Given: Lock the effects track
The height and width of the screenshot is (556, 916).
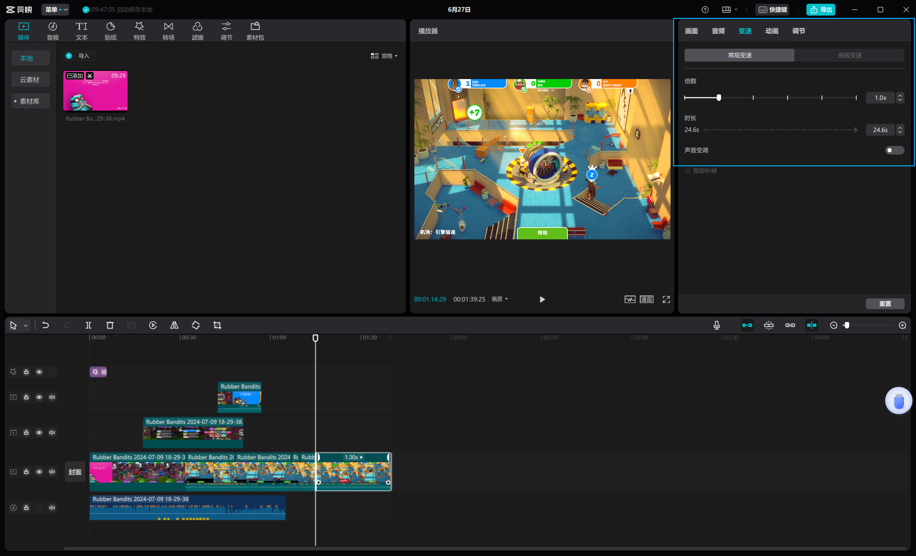Looking at the screenshot, I should click(x=26, y=372).
